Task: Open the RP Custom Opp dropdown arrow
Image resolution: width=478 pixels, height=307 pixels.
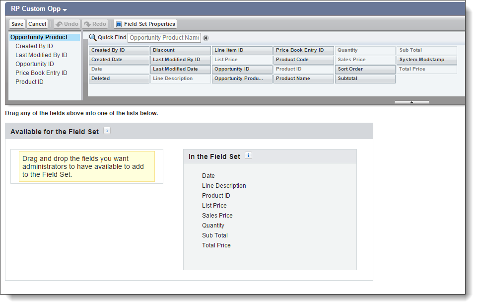Action: pos(65,10)
